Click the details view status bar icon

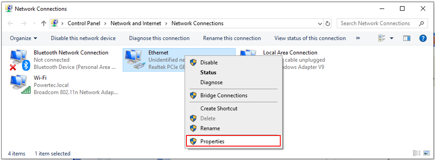tap(416, 153)
